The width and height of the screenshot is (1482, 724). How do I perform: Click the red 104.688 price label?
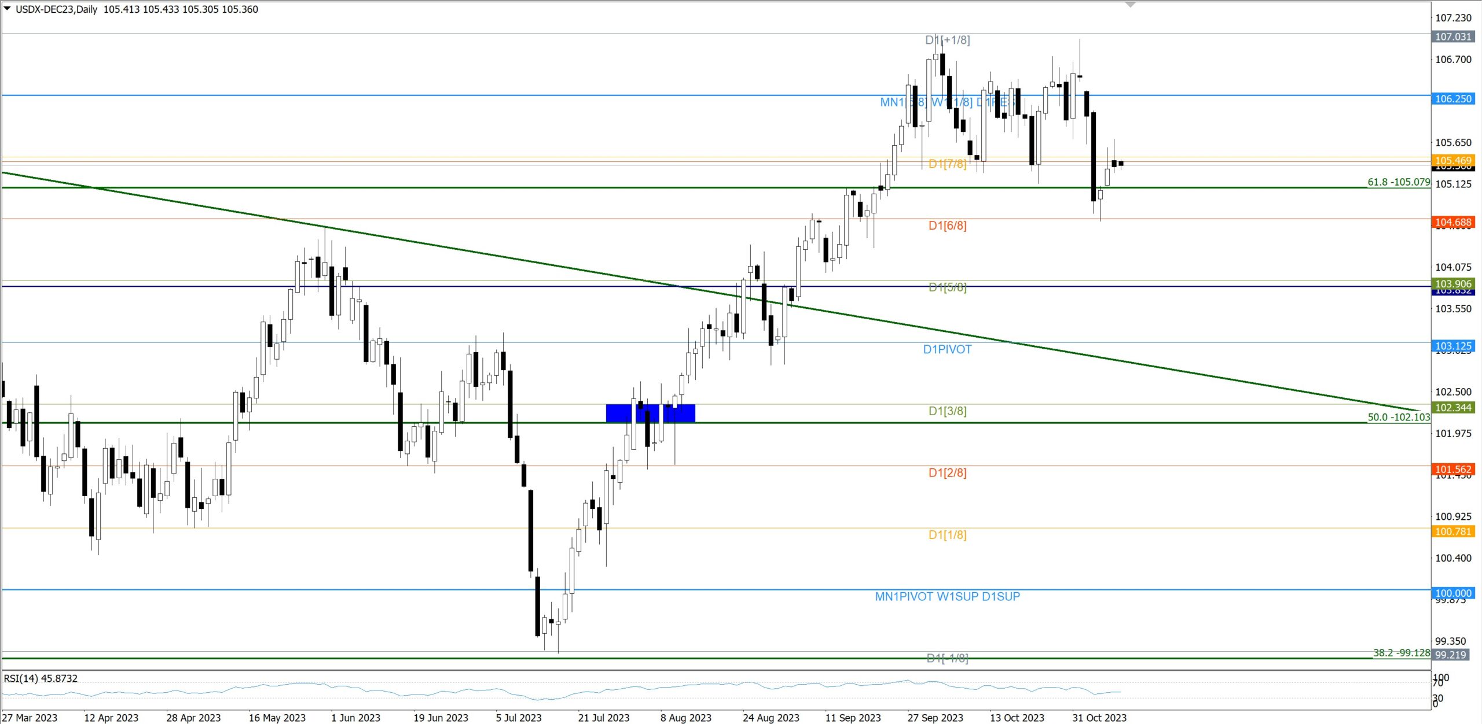point(1452,222)
